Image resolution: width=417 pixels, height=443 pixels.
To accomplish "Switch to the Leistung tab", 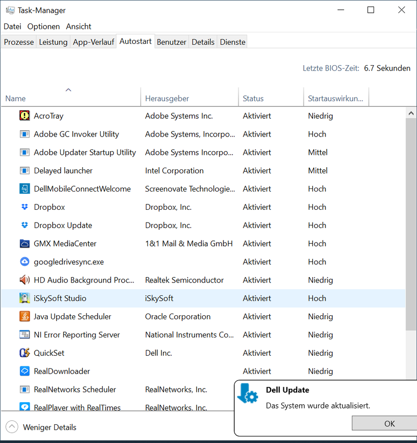I will tap(53, 42).
